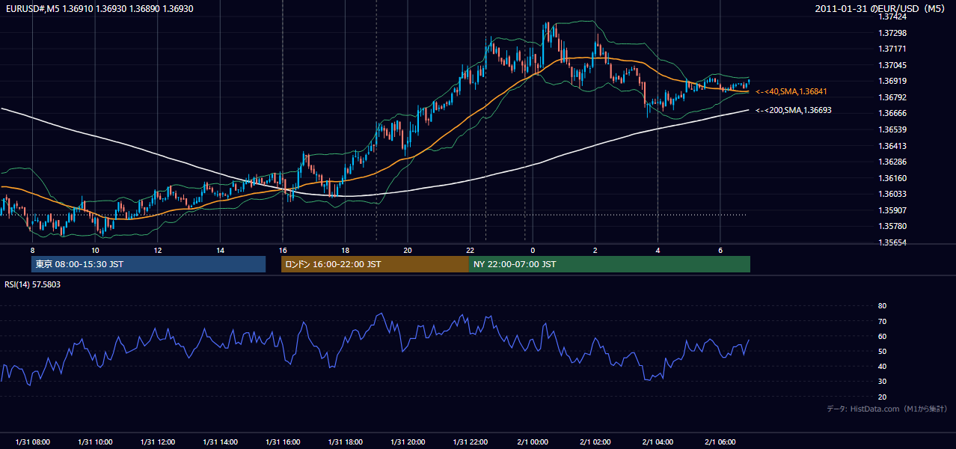Click price axis label 1.37424
This screenshot has width=956, height=449.
pos(892,16)
